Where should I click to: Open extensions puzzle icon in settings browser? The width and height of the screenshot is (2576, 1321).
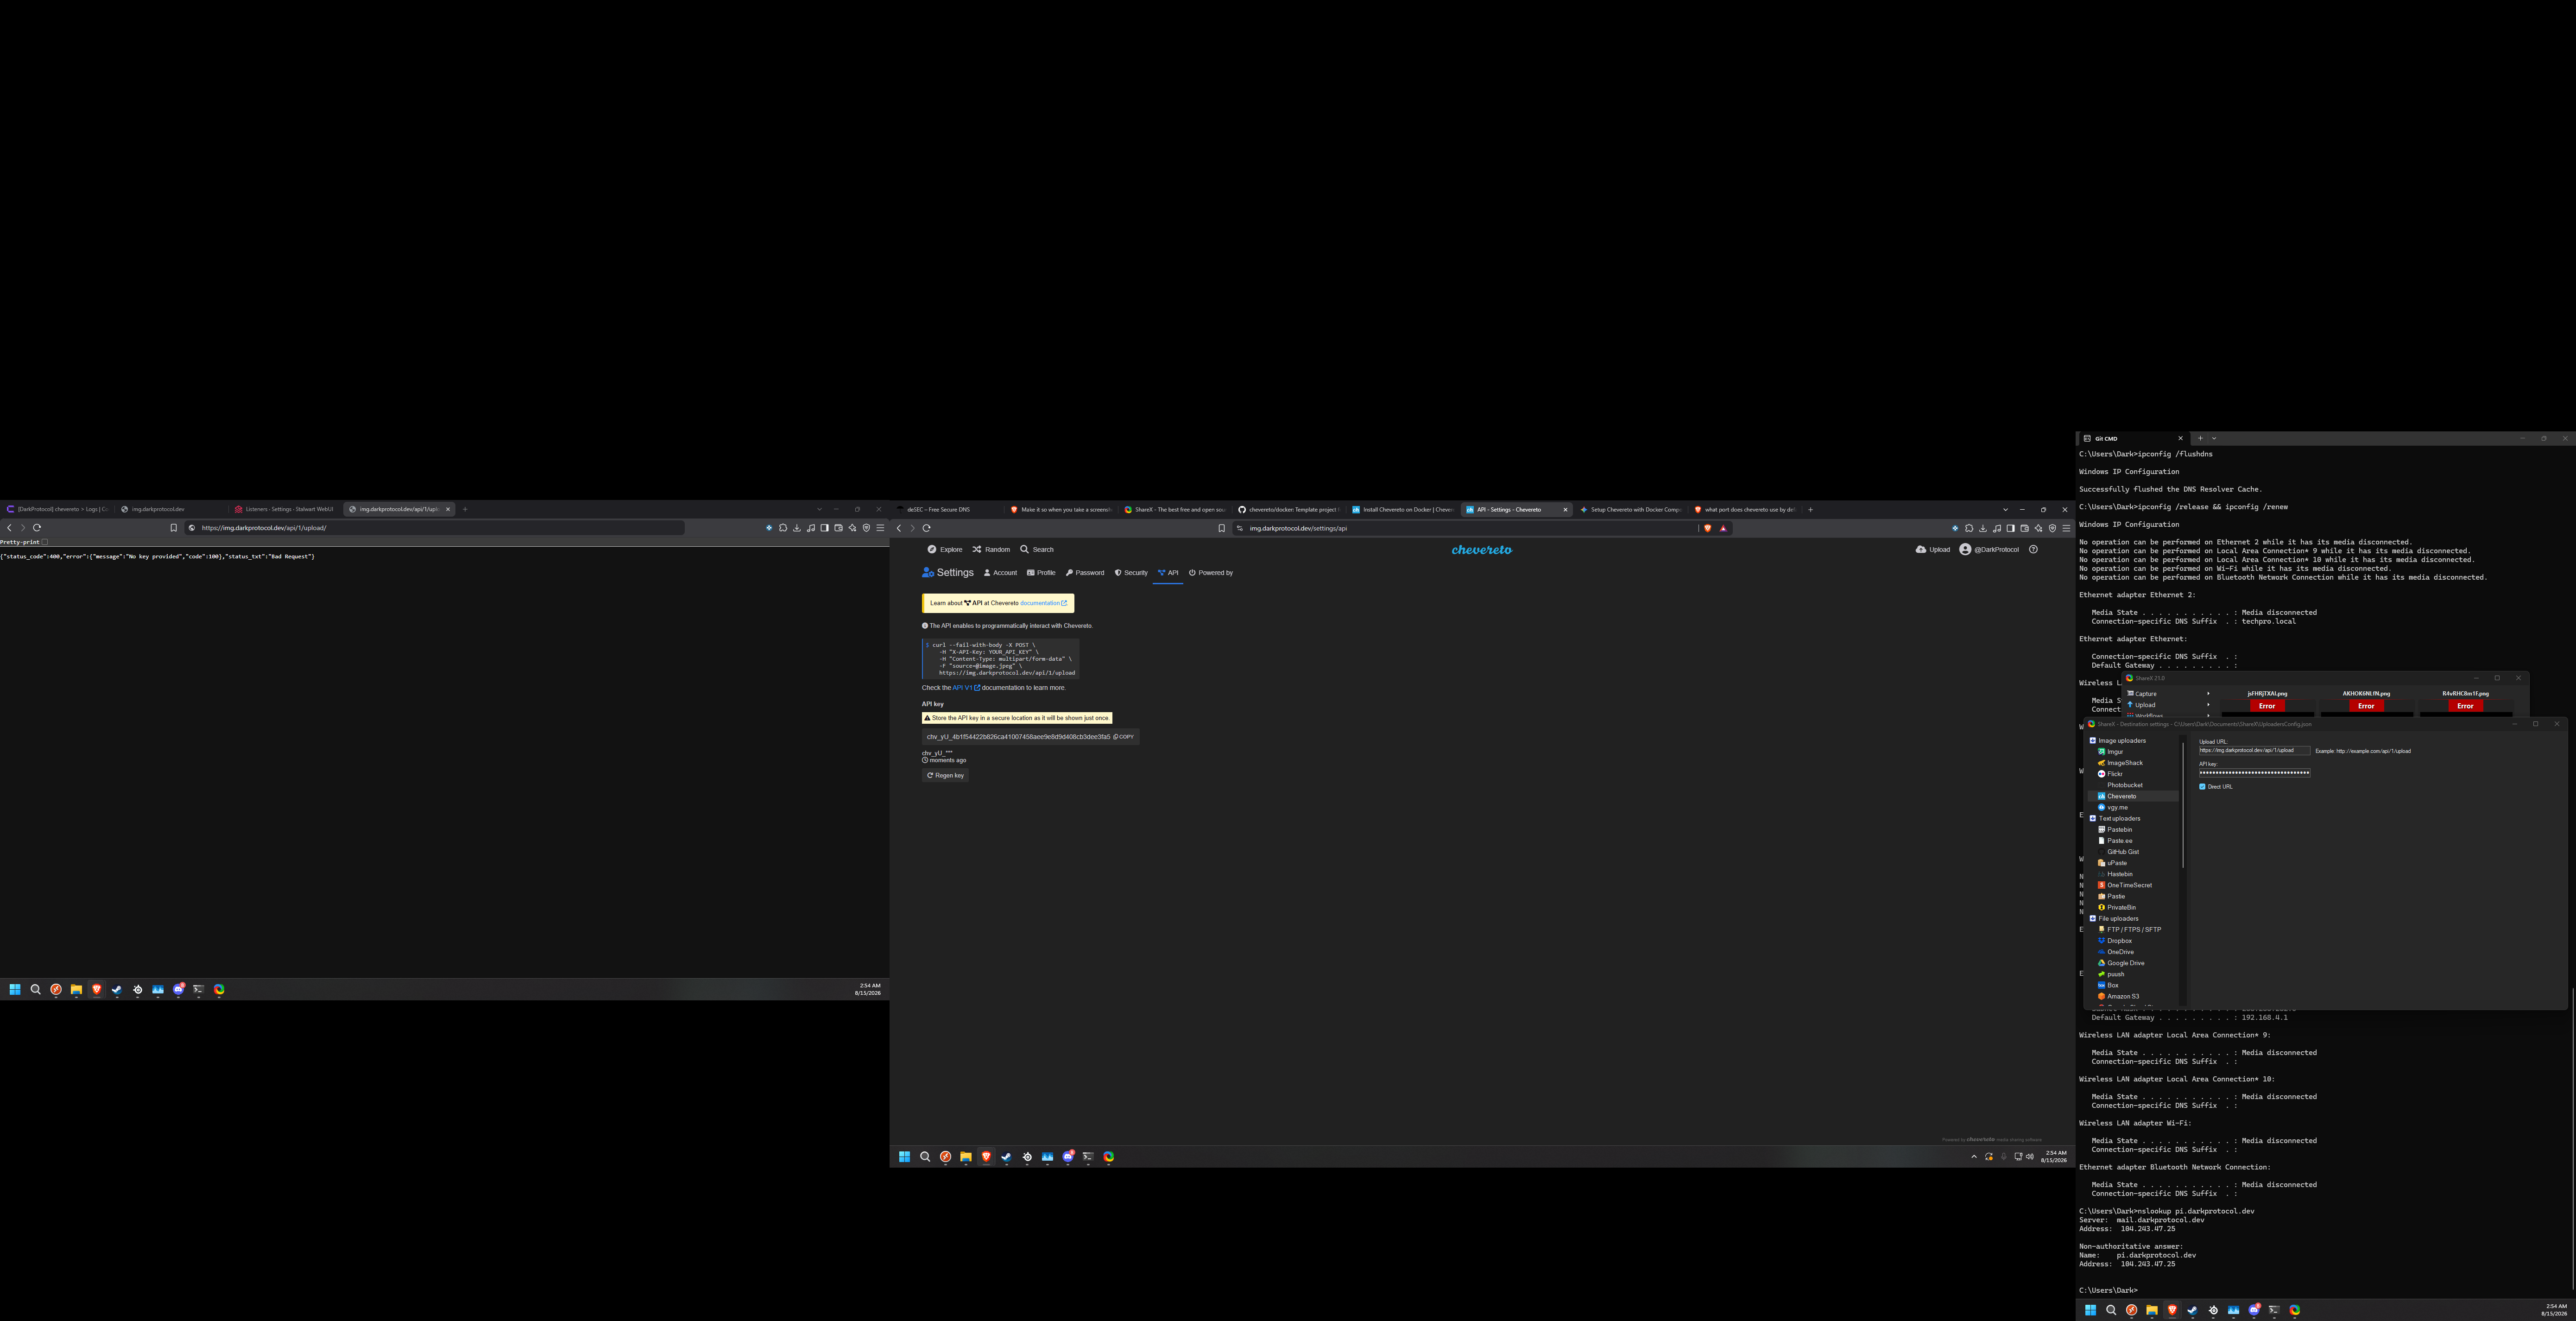tap(1969, 528)
